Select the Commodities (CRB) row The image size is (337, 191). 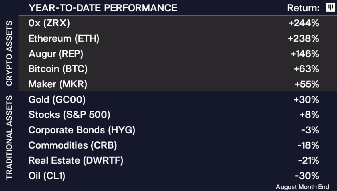coord(73,145)
